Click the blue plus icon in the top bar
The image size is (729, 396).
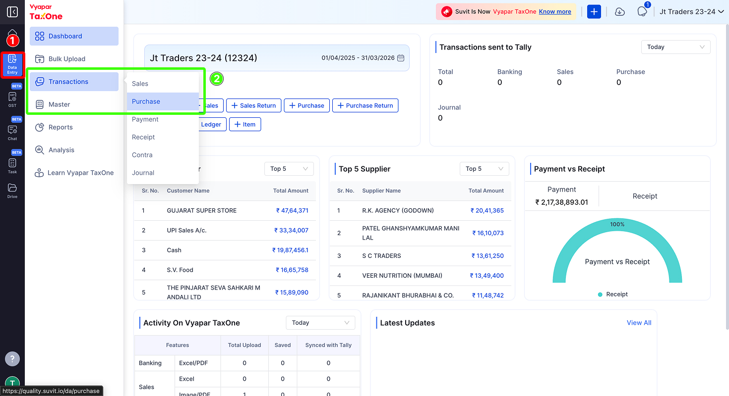coord(594,12)
